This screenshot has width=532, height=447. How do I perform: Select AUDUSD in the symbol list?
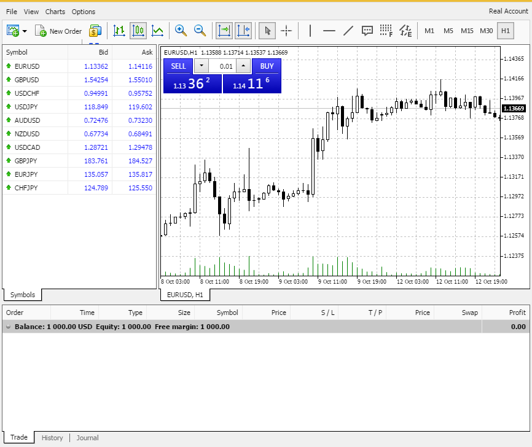pyautogui.click(x=79, y=120)
